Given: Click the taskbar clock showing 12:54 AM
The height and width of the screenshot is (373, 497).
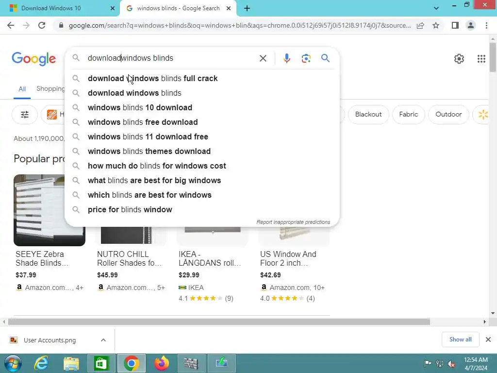Looking at the screenshot, I should coord(476,364).
